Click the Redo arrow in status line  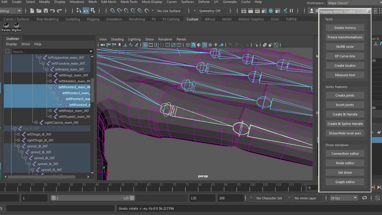59,11
